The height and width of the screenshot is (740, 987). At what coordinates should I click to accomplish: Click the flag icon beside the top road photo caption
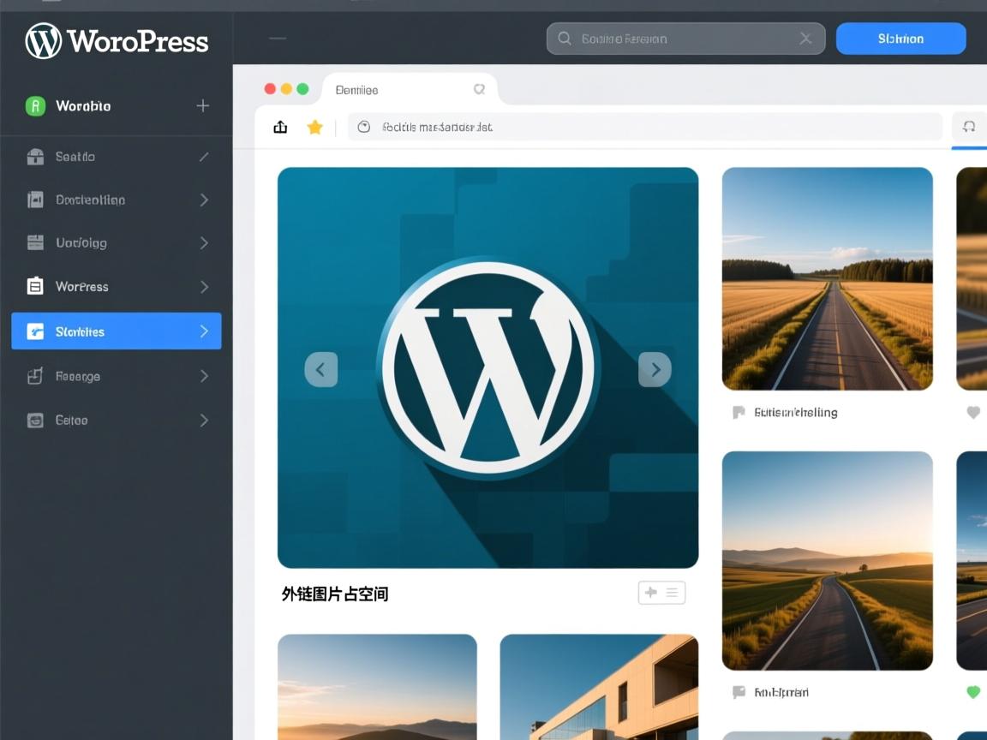click(739, 412)
